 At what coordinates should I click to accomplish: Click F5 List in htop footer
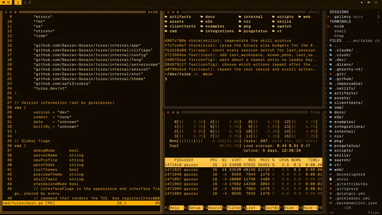250,208
